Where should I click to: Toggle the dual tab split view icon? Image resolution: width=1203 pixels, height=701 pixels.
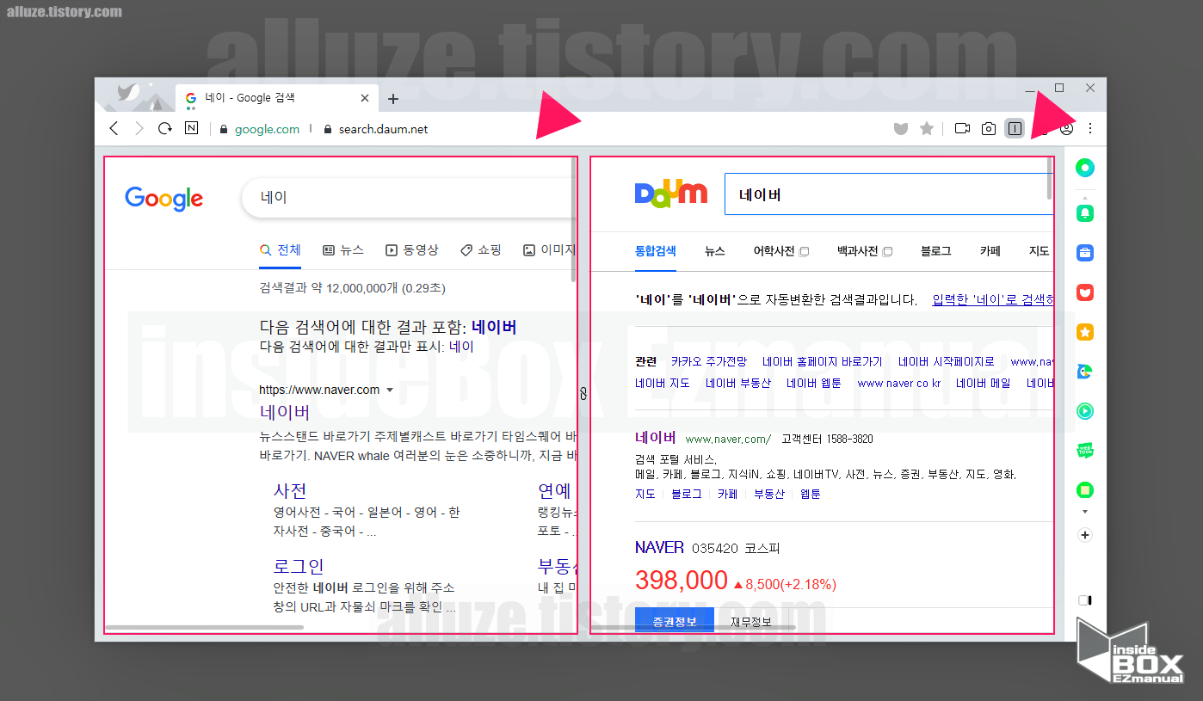[1015, 129]
